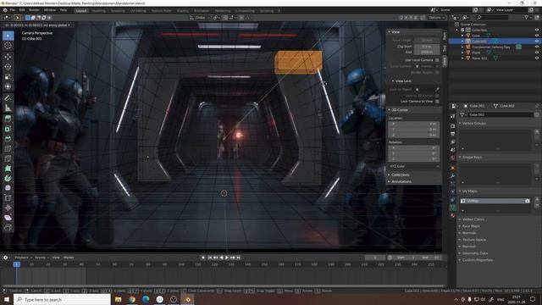Select the Extrude Region tool
Screen dimensions: 542x305
(x=8, y=119)
